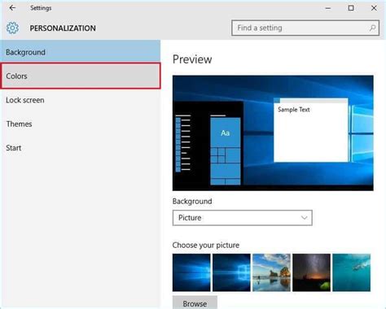
Task: Maximize the Settings window
Action: pos(351,8)
